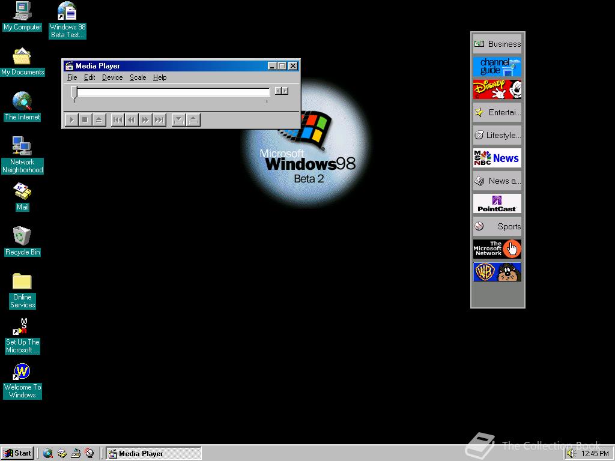The height and width of the screenshot is (461, 615).
Task: Open the Lifestyle channel category
Action: click(497, 135)
